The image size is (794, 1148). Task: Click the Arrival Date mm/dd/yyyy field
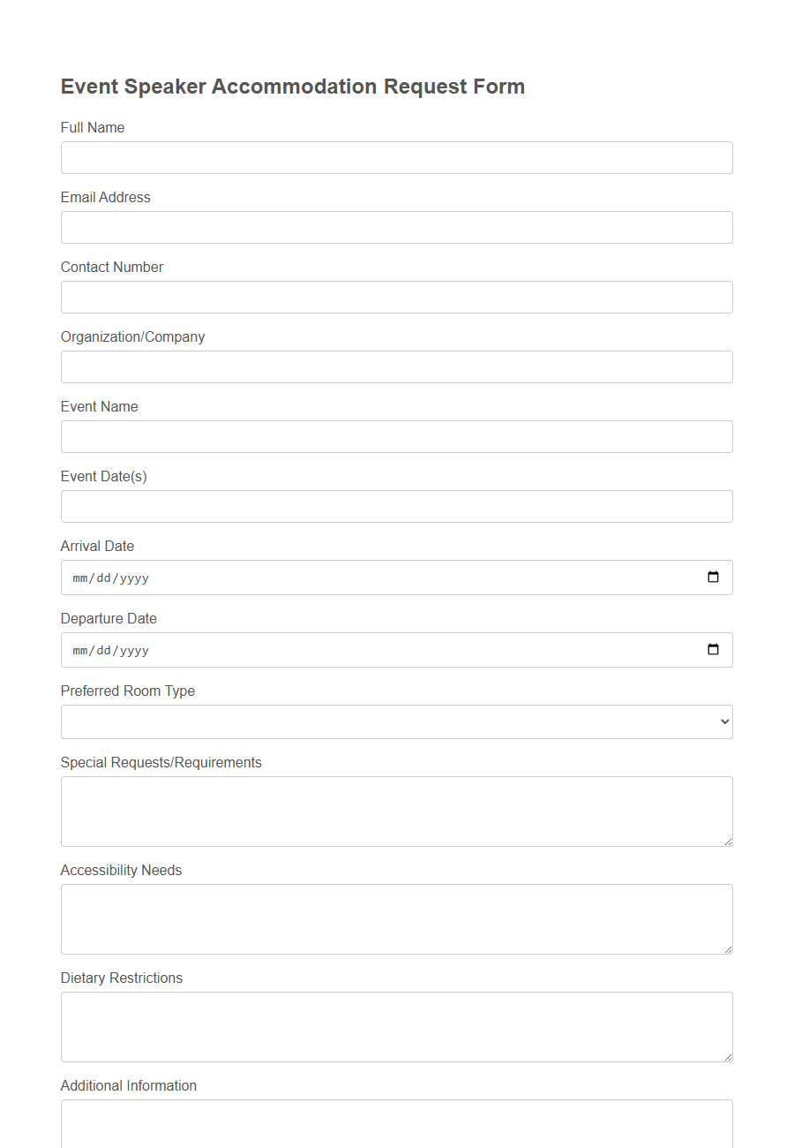pos(353,578)
